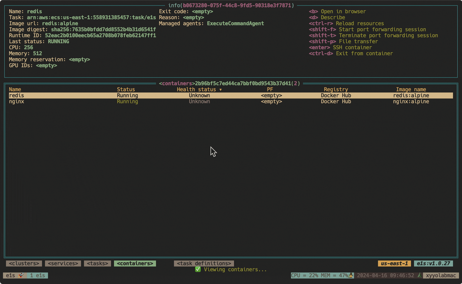
Task: Click the PF column header
Action: coord(270,89)
